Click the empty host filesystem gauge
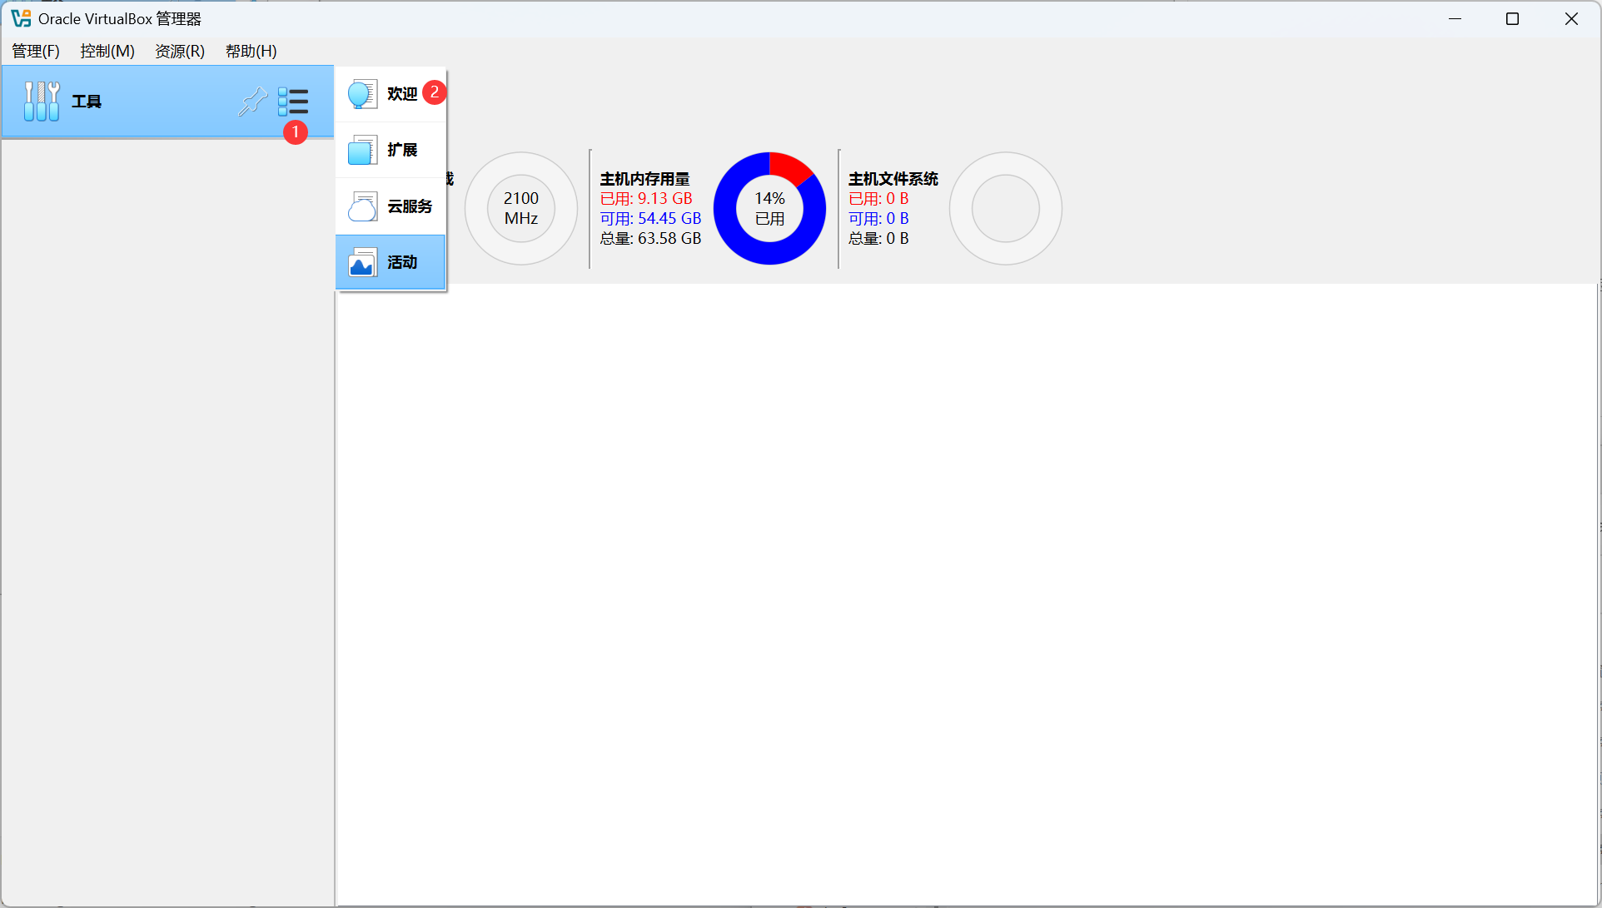The height and width of the screenshot is (908, 1602). [x=1006, y=208]
